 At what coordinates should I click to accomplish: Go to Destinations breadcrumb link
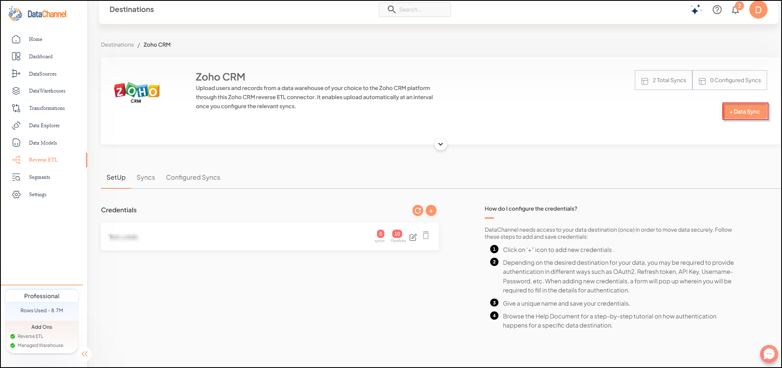[117, 45]
